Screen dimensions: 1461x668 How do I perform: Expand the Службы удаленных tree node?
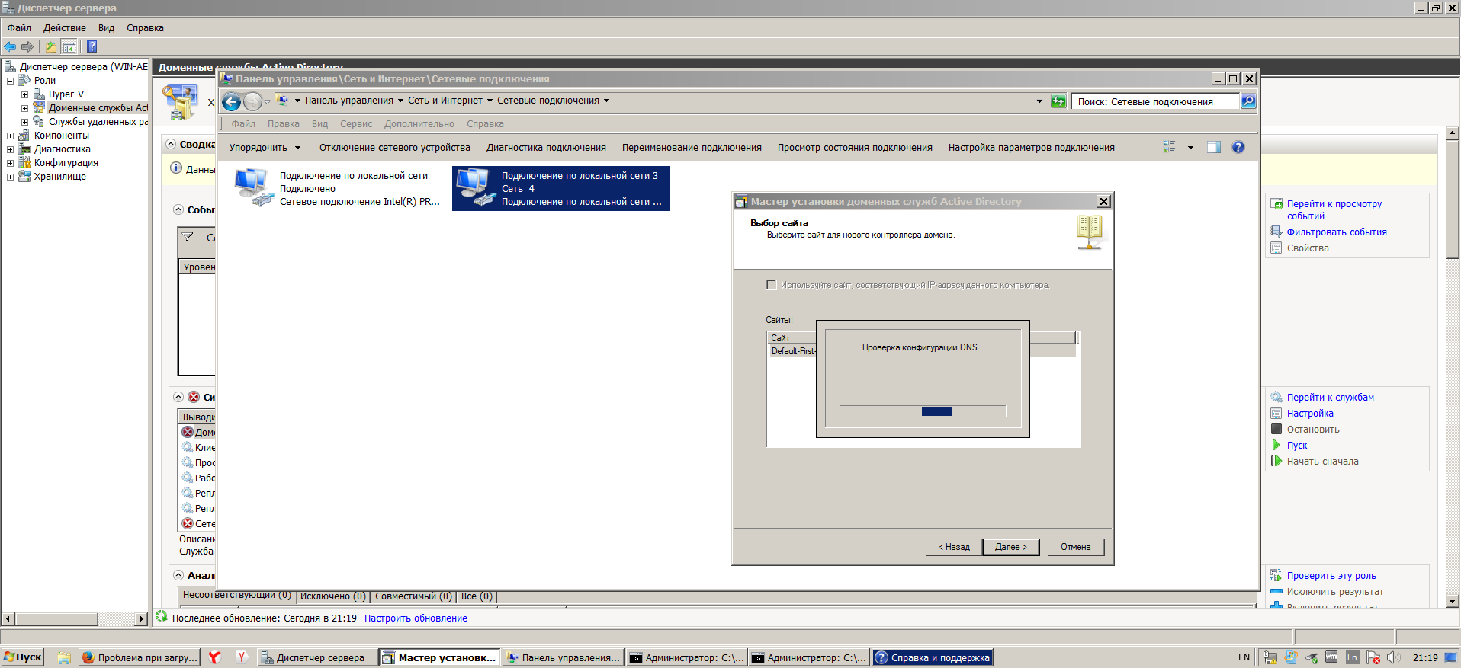pyautogui.click(x=24, y=122)
